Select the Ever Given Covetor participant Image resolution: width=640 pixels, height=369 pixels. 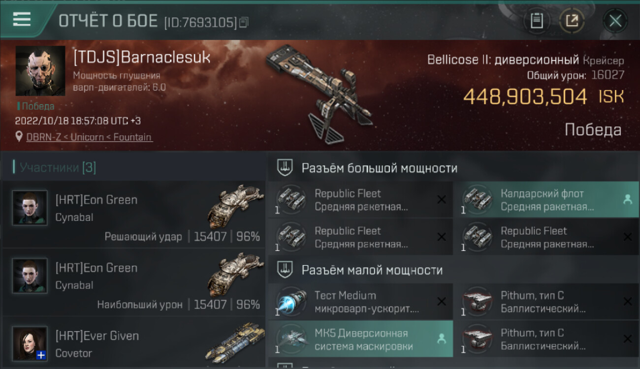point(134,343)
